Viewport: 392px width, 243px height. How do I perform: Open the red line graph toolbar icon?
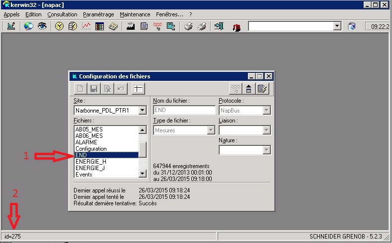(86, 26)
